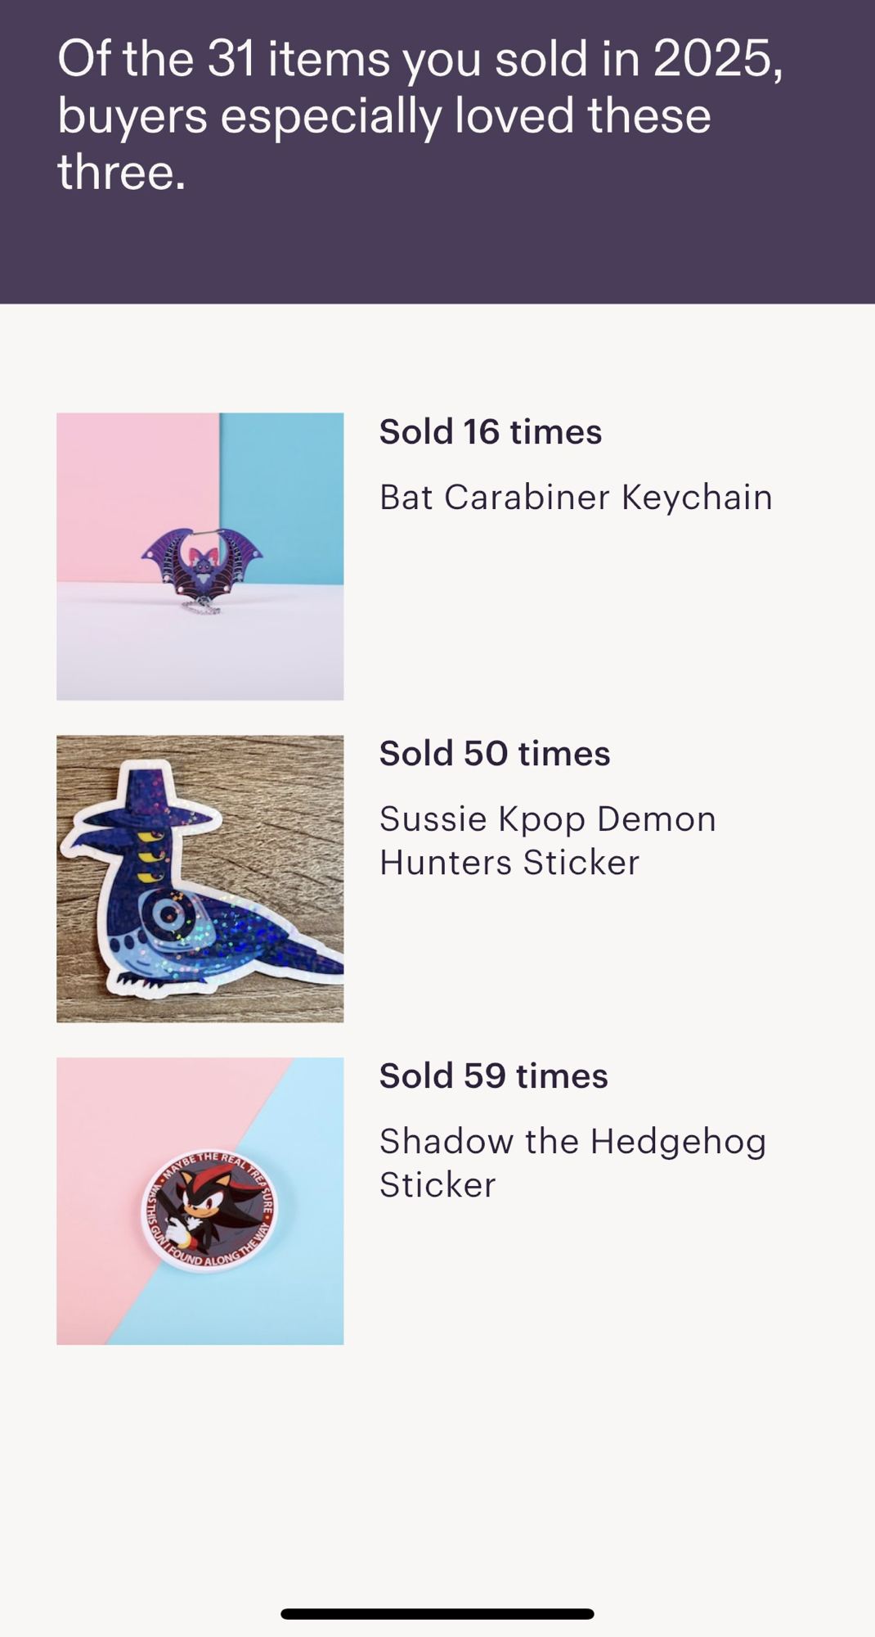Tap "2025" in the header text

point(717,59)
